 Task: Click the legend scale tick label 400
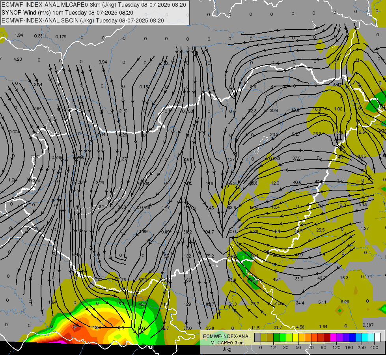(374, 348)
